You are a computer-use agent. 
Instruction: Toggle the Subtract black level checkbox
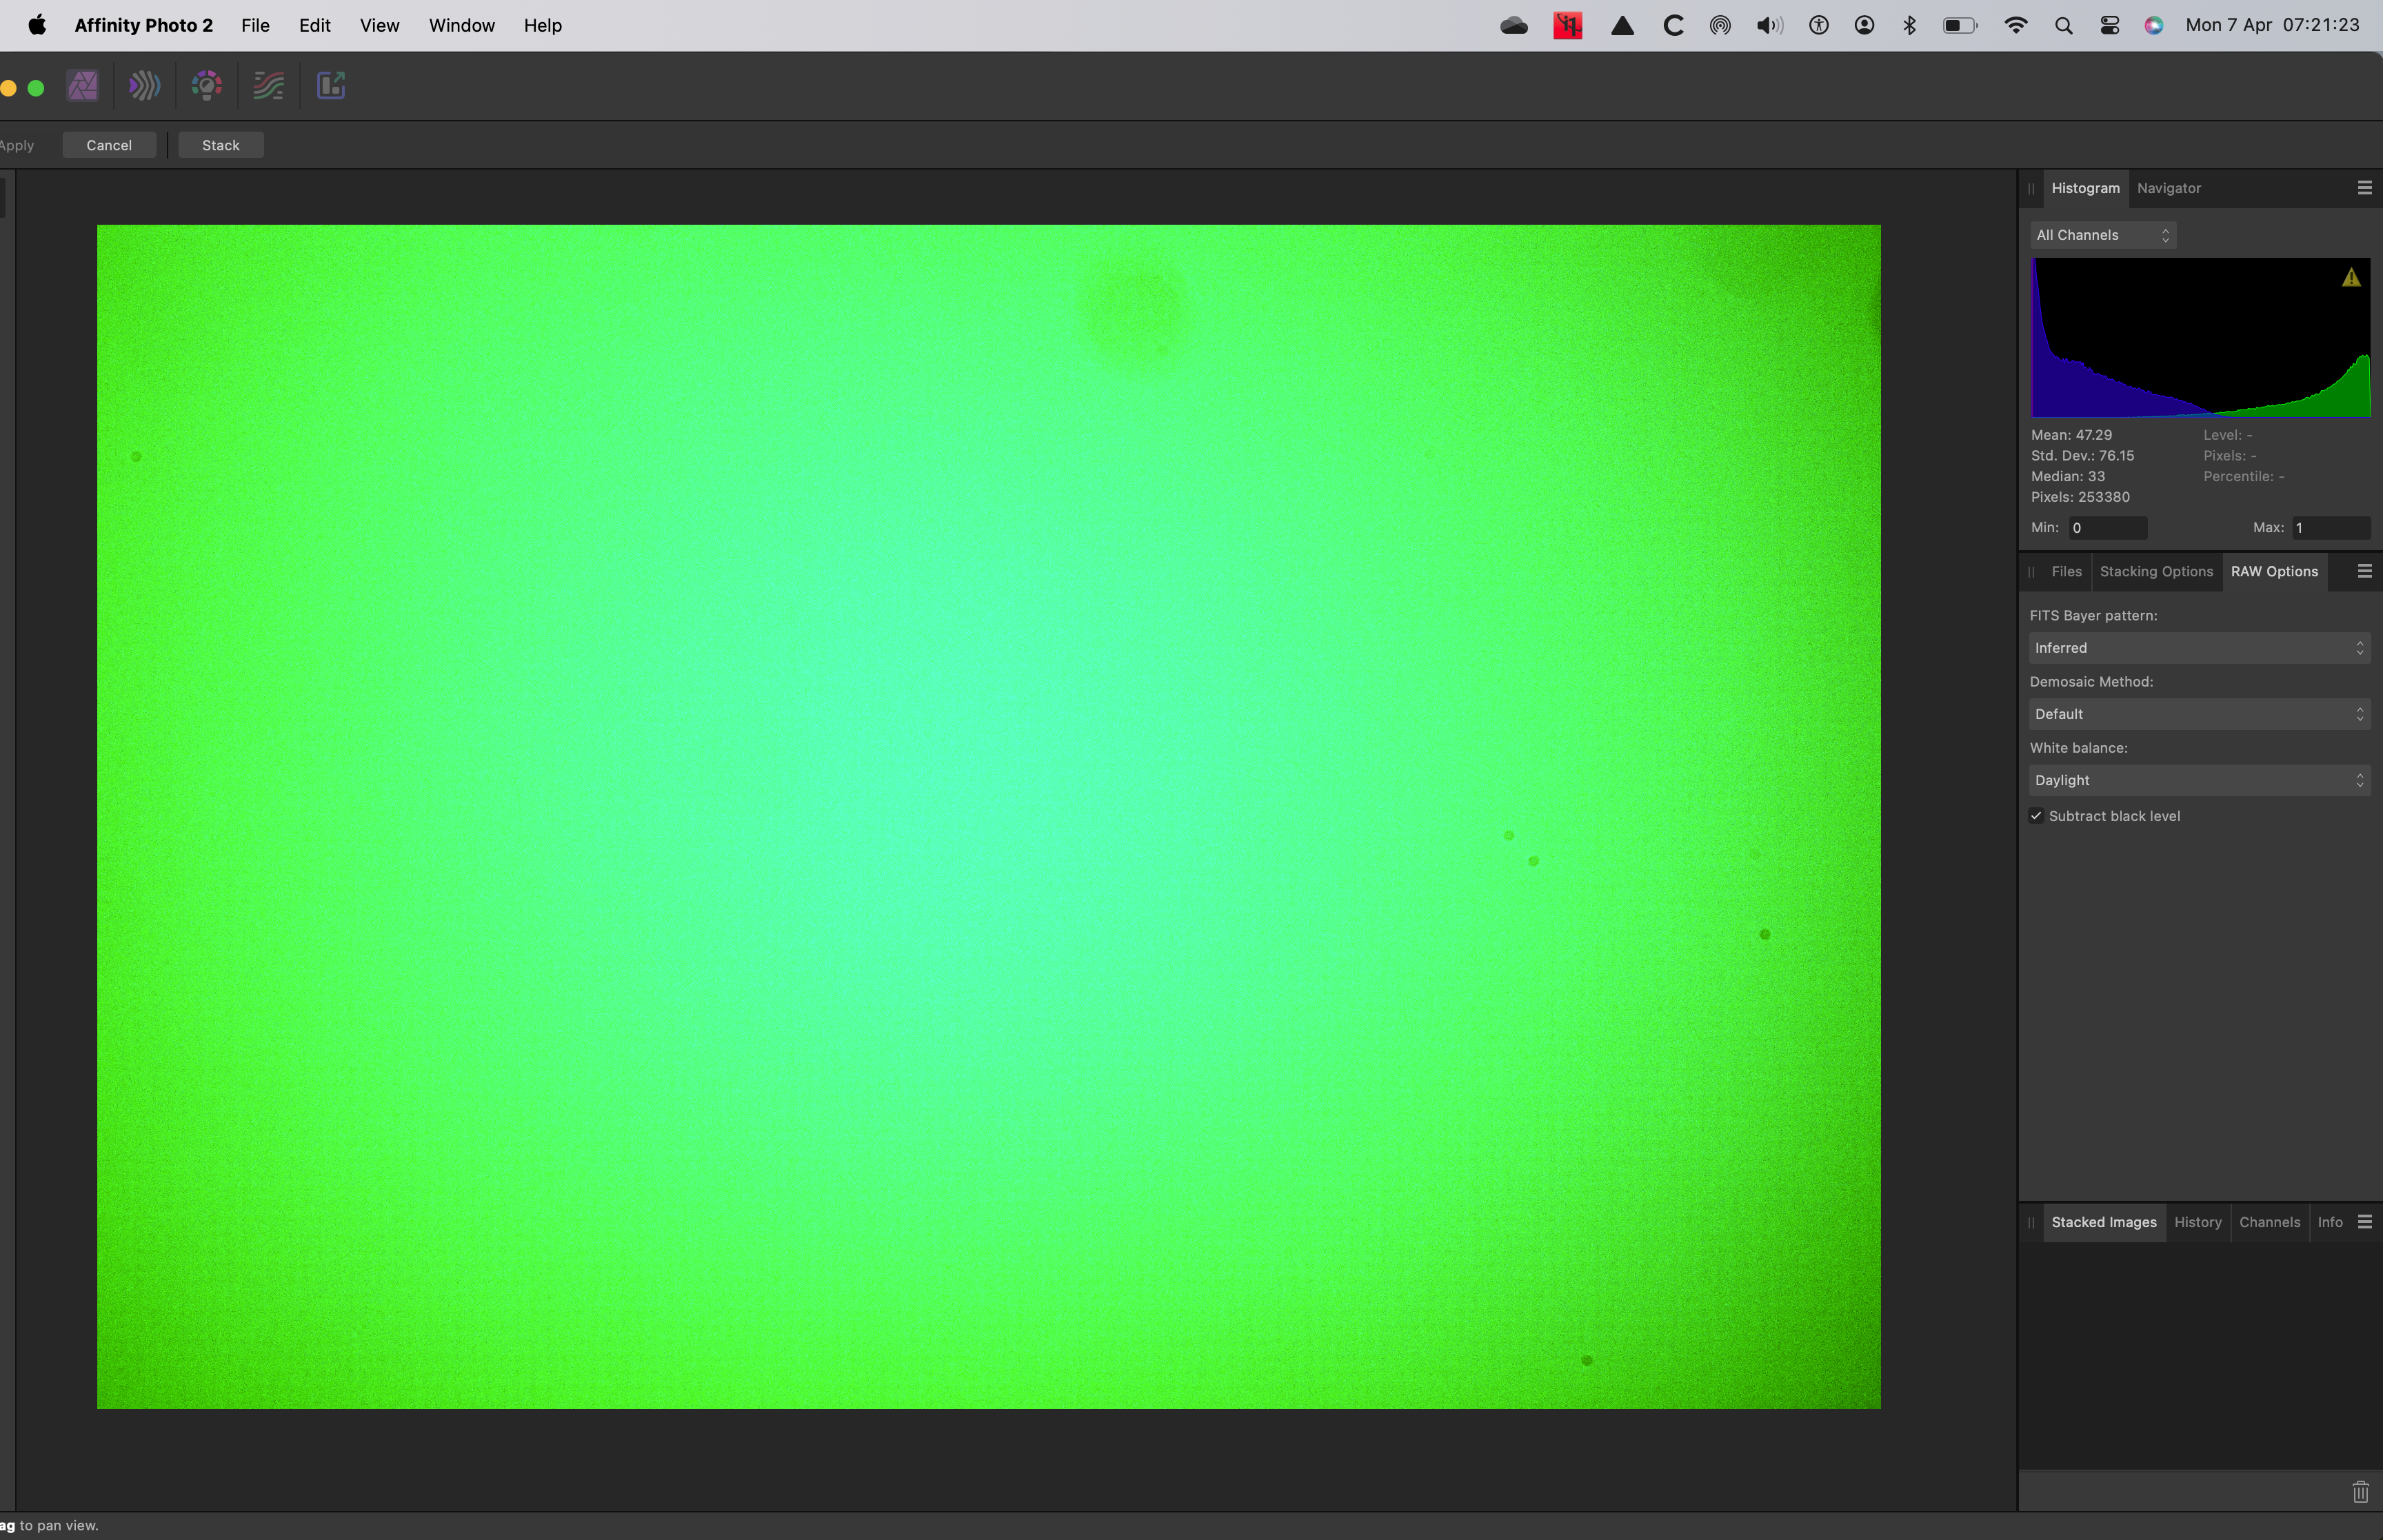[x=2036, y=816]
